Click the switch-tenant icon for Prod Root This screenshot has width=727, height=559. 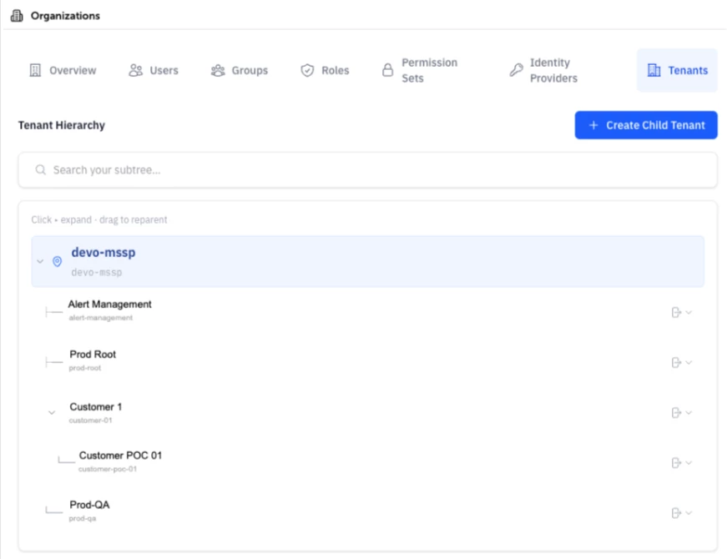click(x=676, y=362)
